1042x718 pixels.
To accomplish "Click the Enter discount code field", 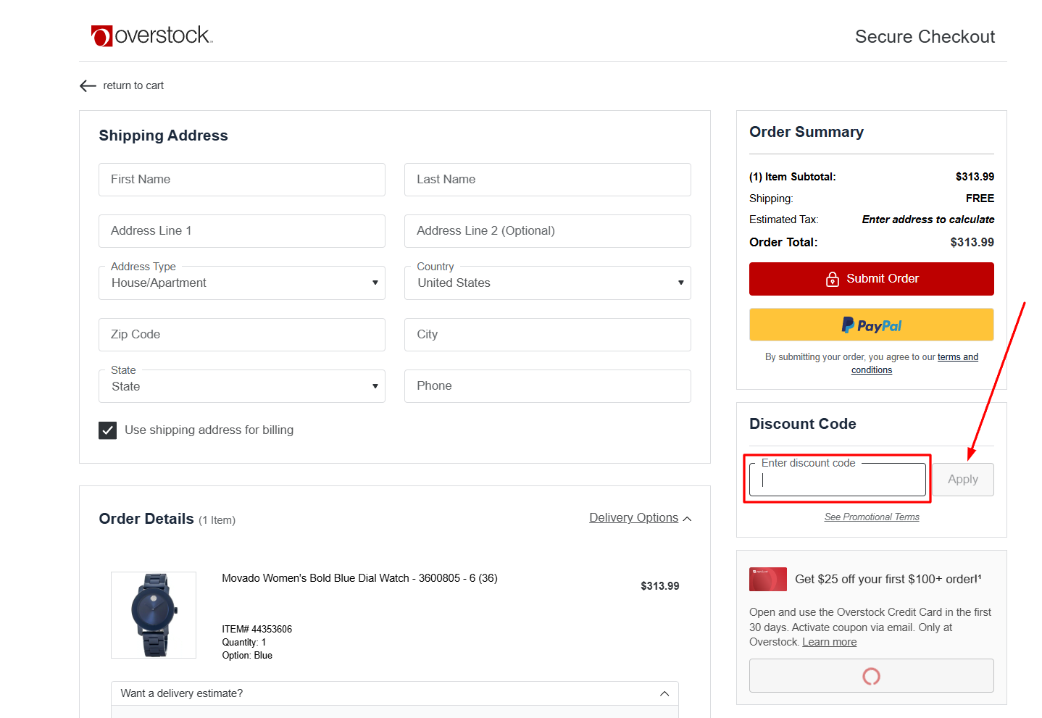I will [x=838, y=480].
